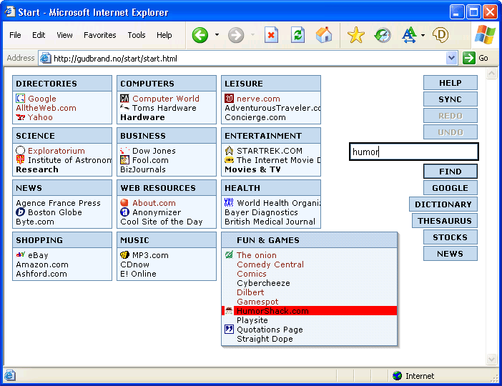Click the Dow Jones favicon
This screenshot has height=386, width=502.
point(124,150)
